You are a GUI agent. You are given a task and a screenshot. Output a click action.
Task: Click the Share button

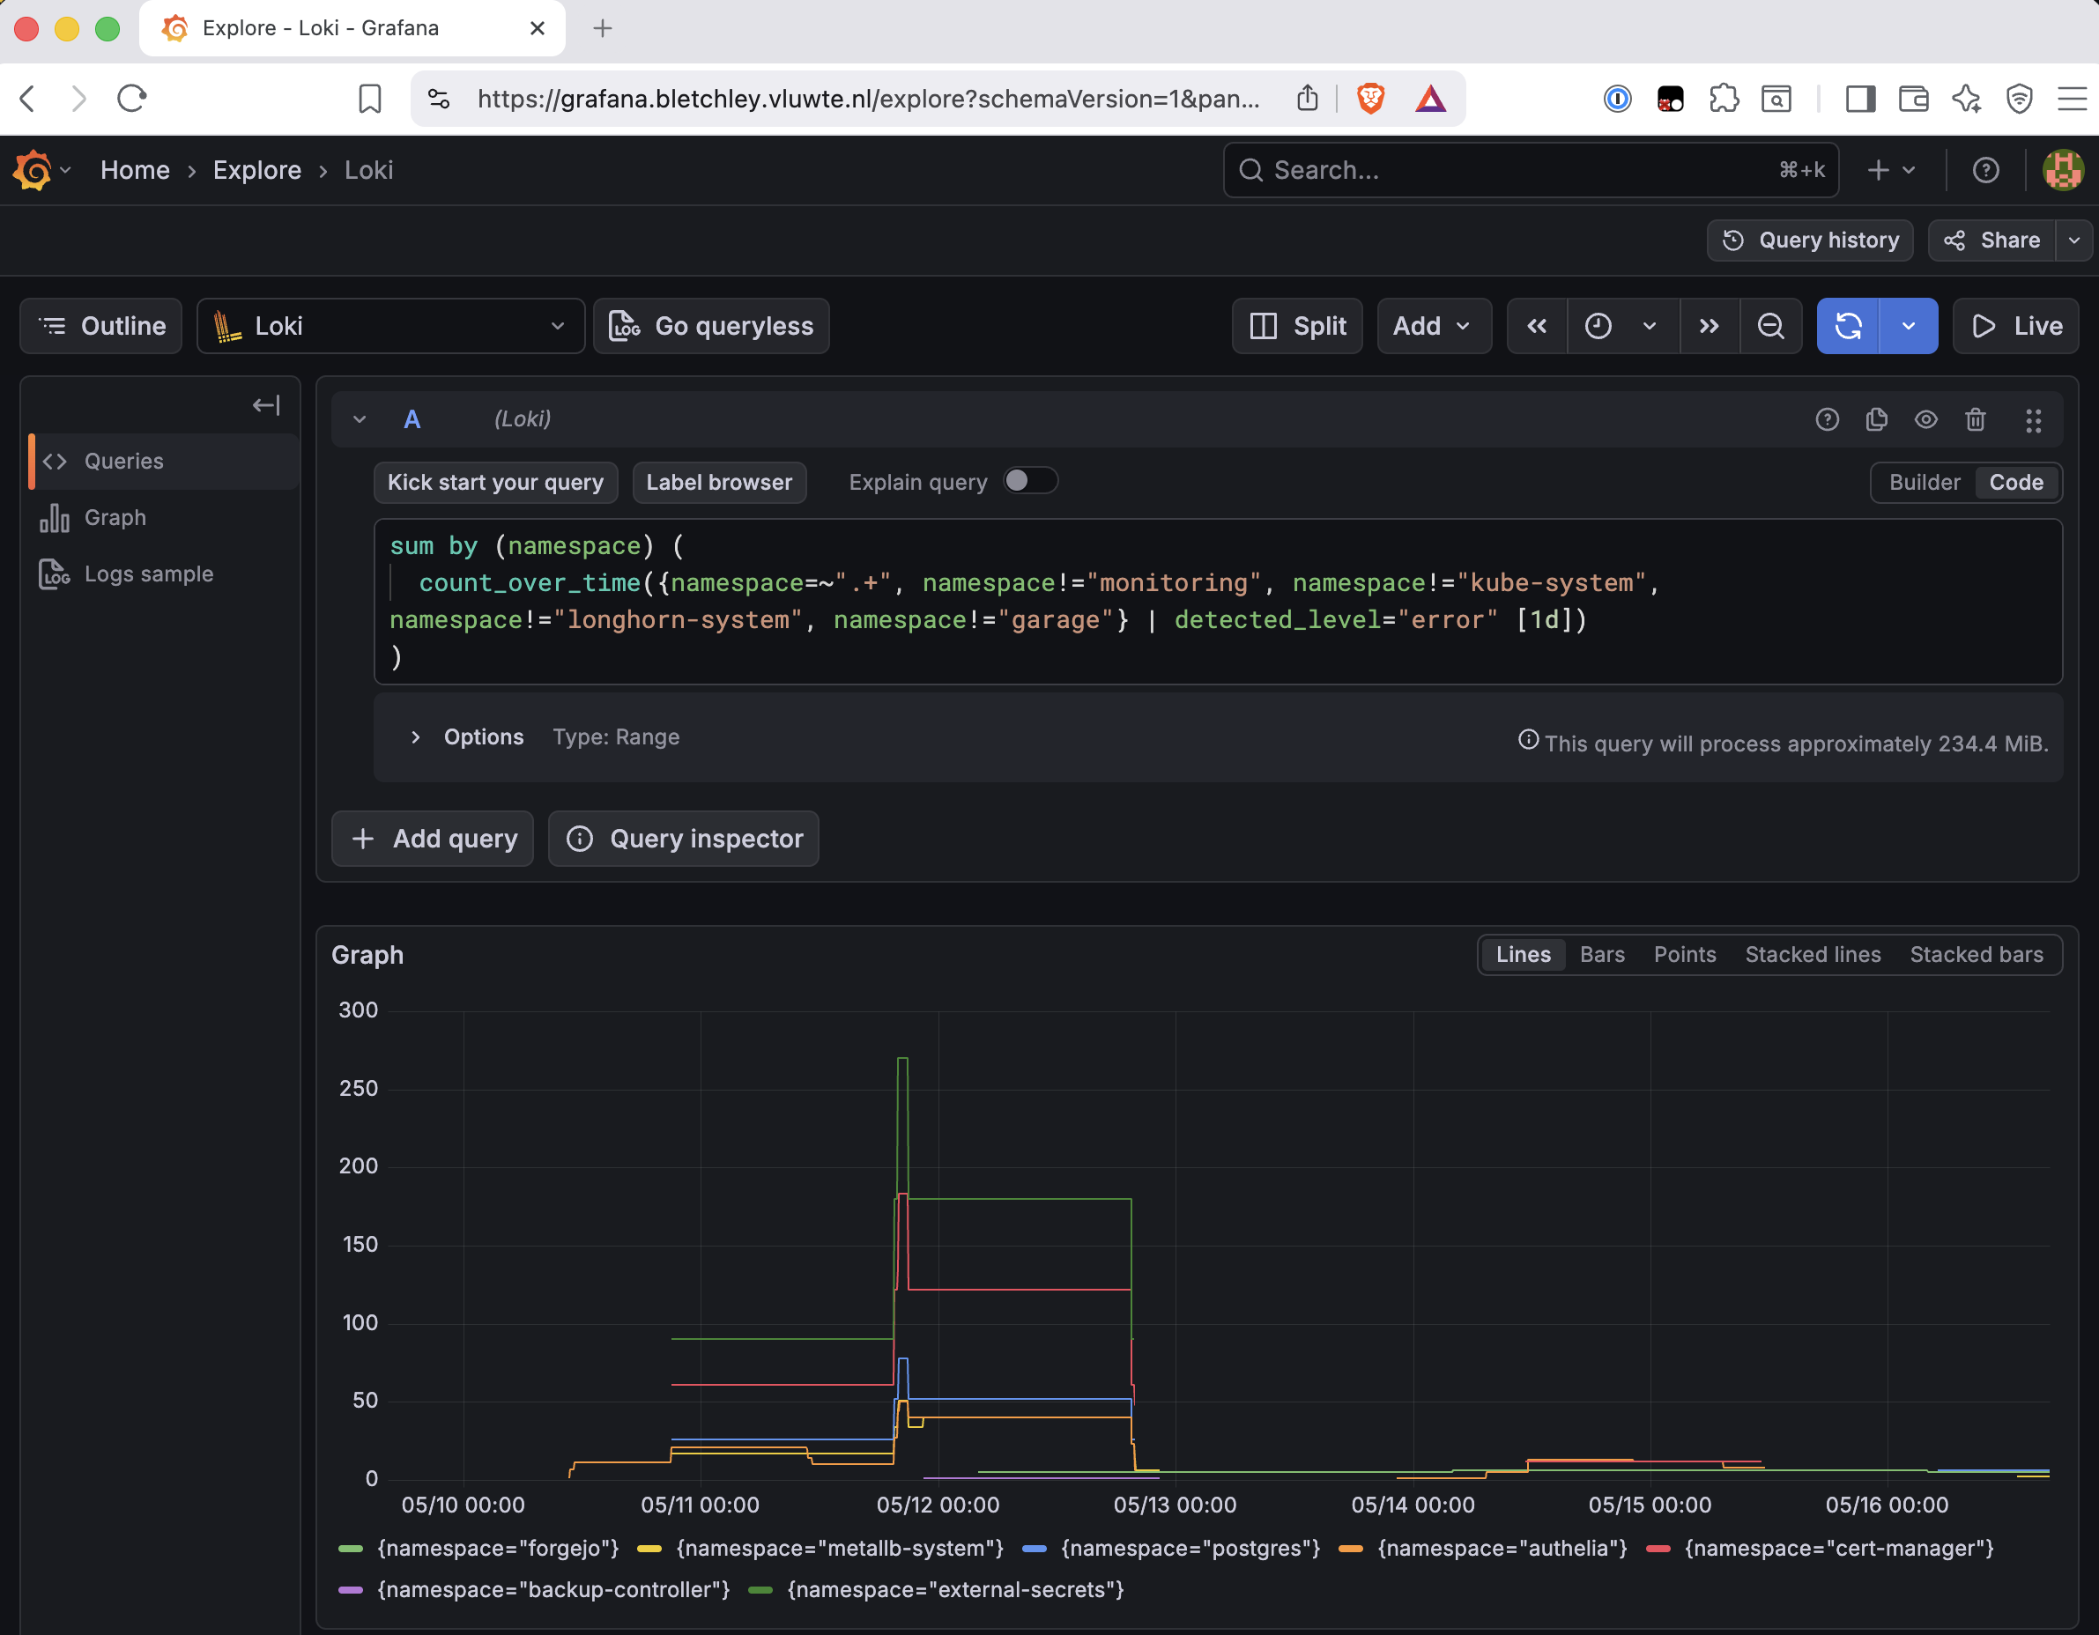click(1992, 240)
